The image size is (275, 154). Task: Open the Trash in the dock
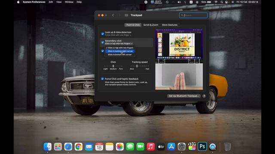point(227,147)
